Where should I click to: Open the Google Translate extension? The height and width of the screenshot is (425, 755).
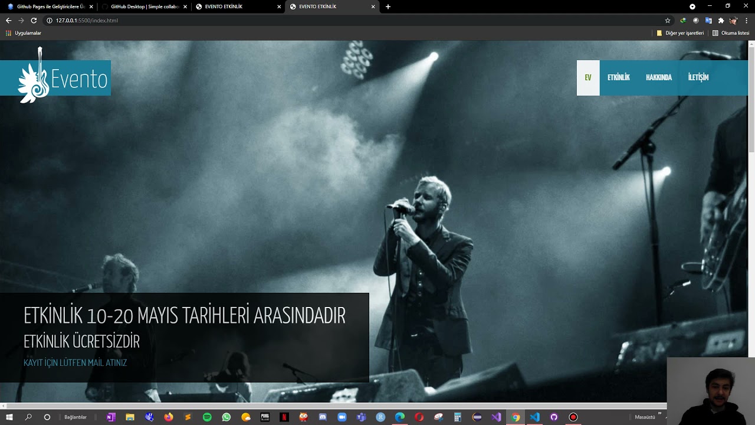coord(708,20)
